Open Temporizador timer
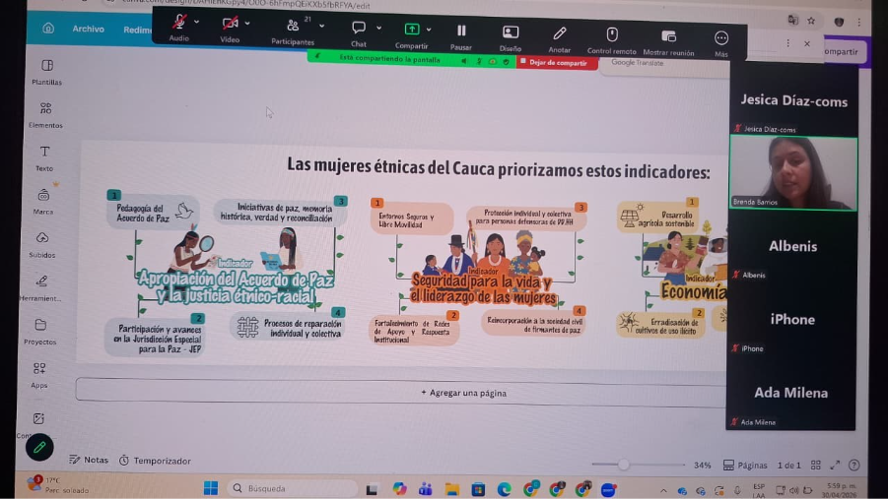 tap(155, 461)
